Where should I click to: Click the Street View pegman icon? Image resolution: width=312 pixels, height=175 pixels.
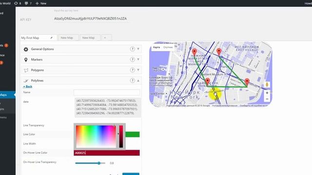pos(267,84)
